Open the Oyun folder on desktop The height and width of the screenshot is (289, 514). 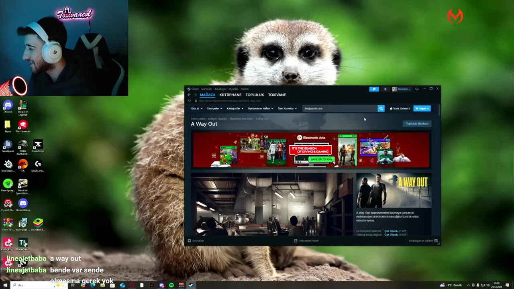(8, 126)
